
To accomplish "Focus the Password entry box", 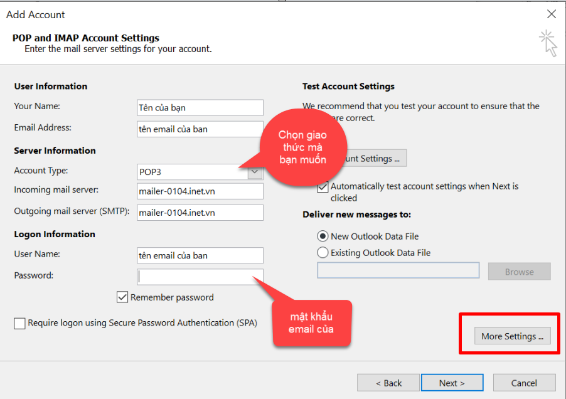I will 200,277.
